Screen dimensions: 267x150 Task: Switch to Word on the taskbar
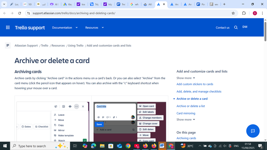click(x=162, y=146)
